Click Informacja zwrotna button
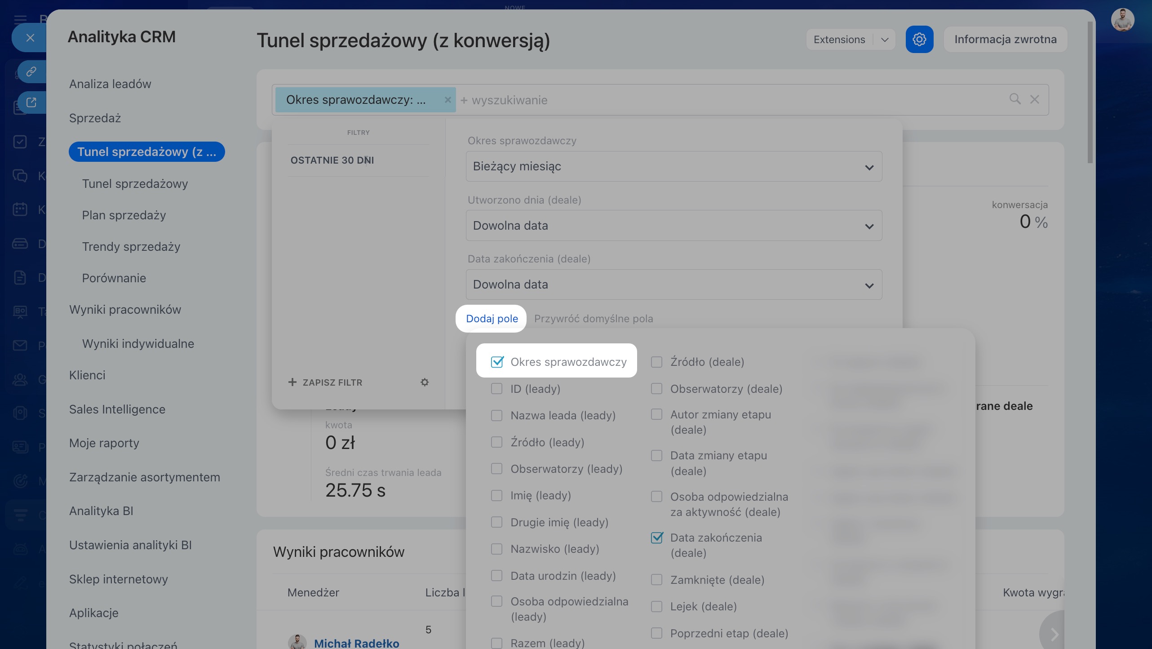1152x649 pixels. [1005, 40]
